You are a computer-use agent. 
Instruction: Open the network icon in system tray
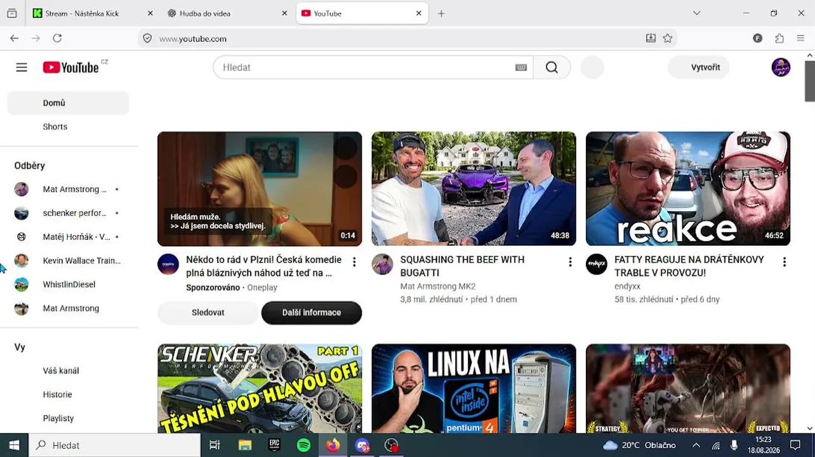coord(715,446)
